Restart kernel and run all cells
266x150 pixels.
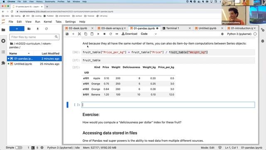coord(117,34)
